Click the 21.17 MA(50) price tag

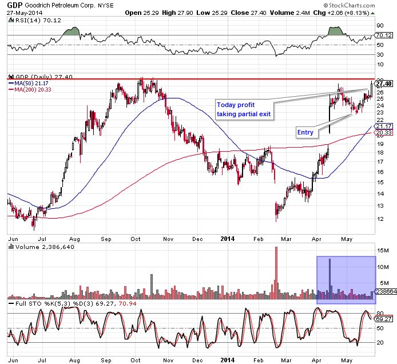click(384, 126)
